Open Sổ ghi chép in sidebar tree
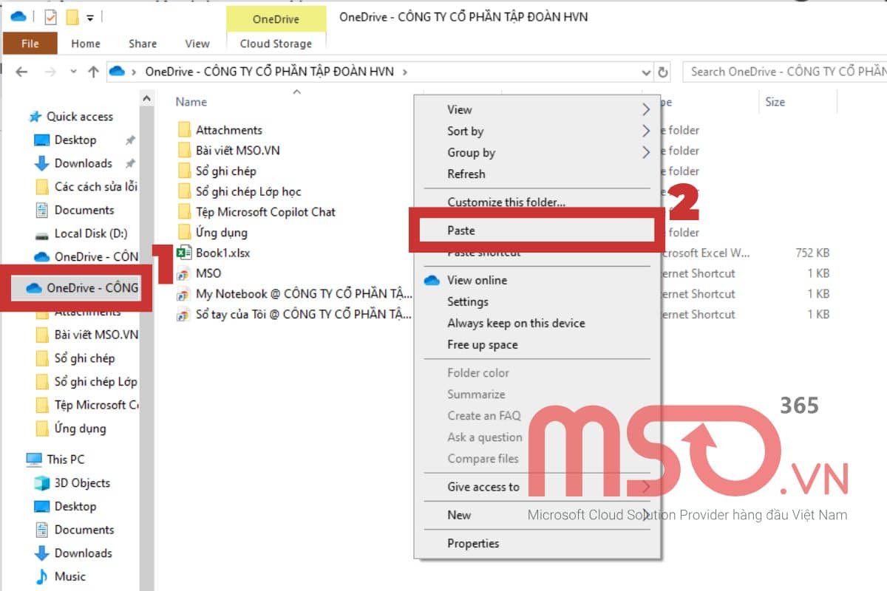Image resolution: width=887 pixels, height=591 pixels. [x=84, y=358]
